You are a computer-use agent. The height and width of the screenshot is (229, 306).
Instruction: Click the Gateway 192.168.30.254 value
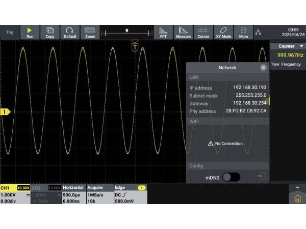(x=249, y=103)
